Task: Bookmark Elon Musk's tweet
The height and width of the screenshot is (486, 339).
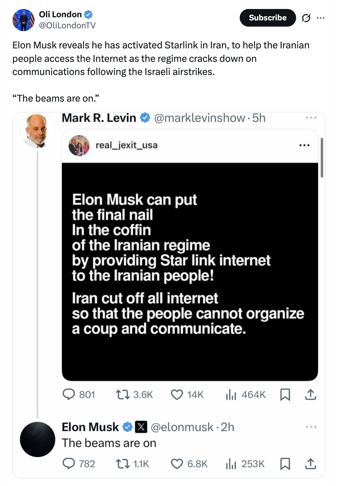Action: [x=285, y=464]
